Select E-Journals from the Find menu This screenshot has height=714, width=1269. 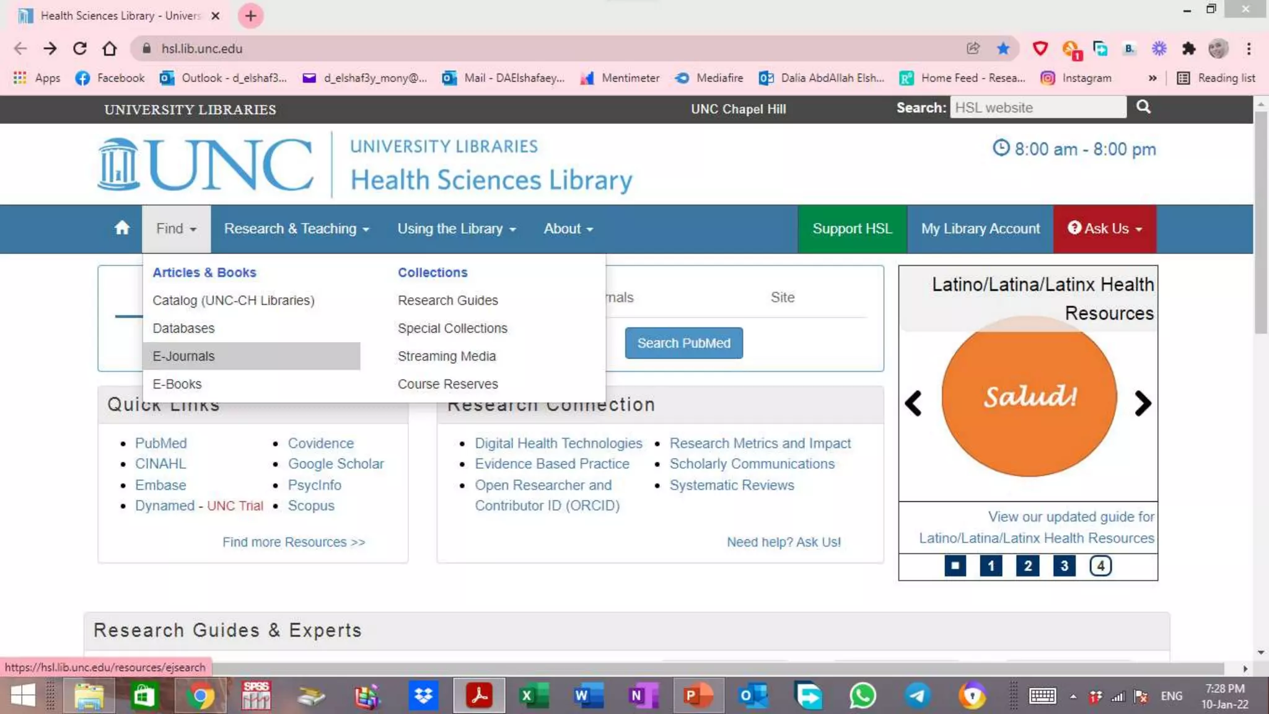point(183,356)
